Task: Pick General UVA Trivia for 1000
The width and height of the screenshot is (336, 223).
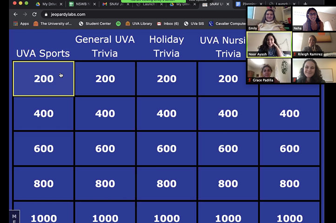Action: [x=105, y=212]
